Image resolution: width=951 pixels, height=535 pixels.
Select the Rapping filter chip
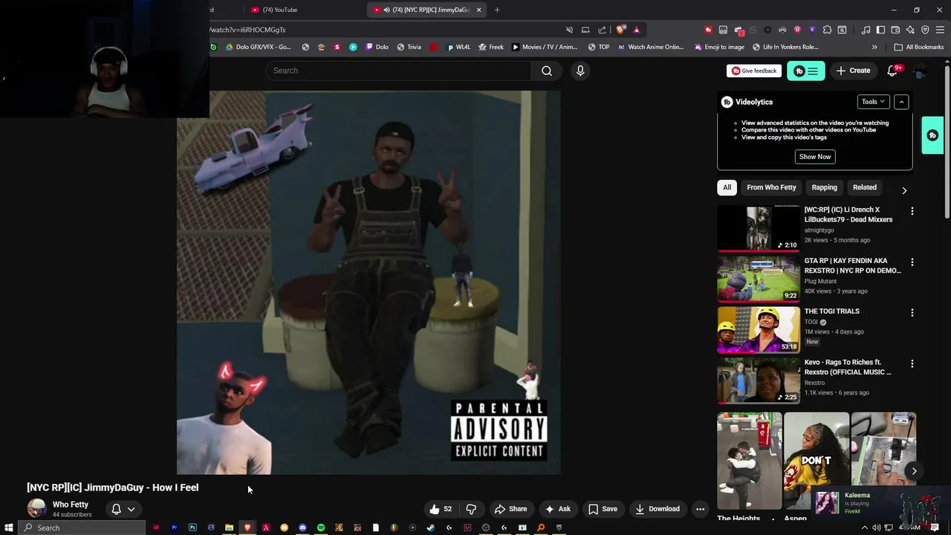pos(824,187)
